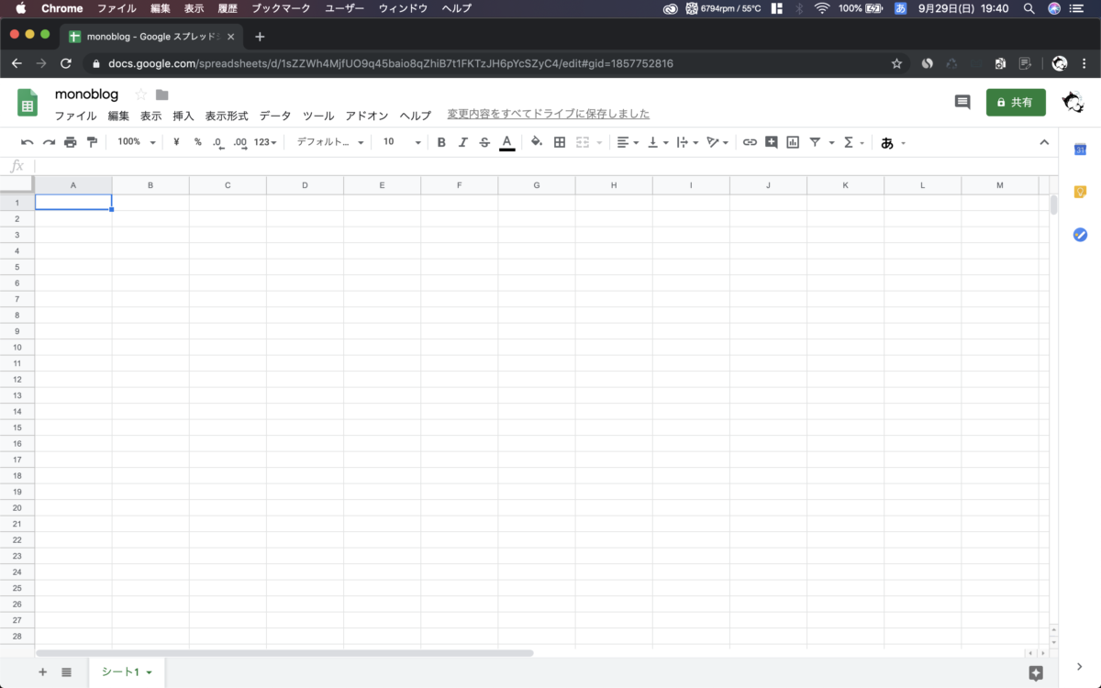The height and width of the screenshot is (688, 1101).
Task: Click the print icon in toolbar
Action: click(x=71, y=142)
